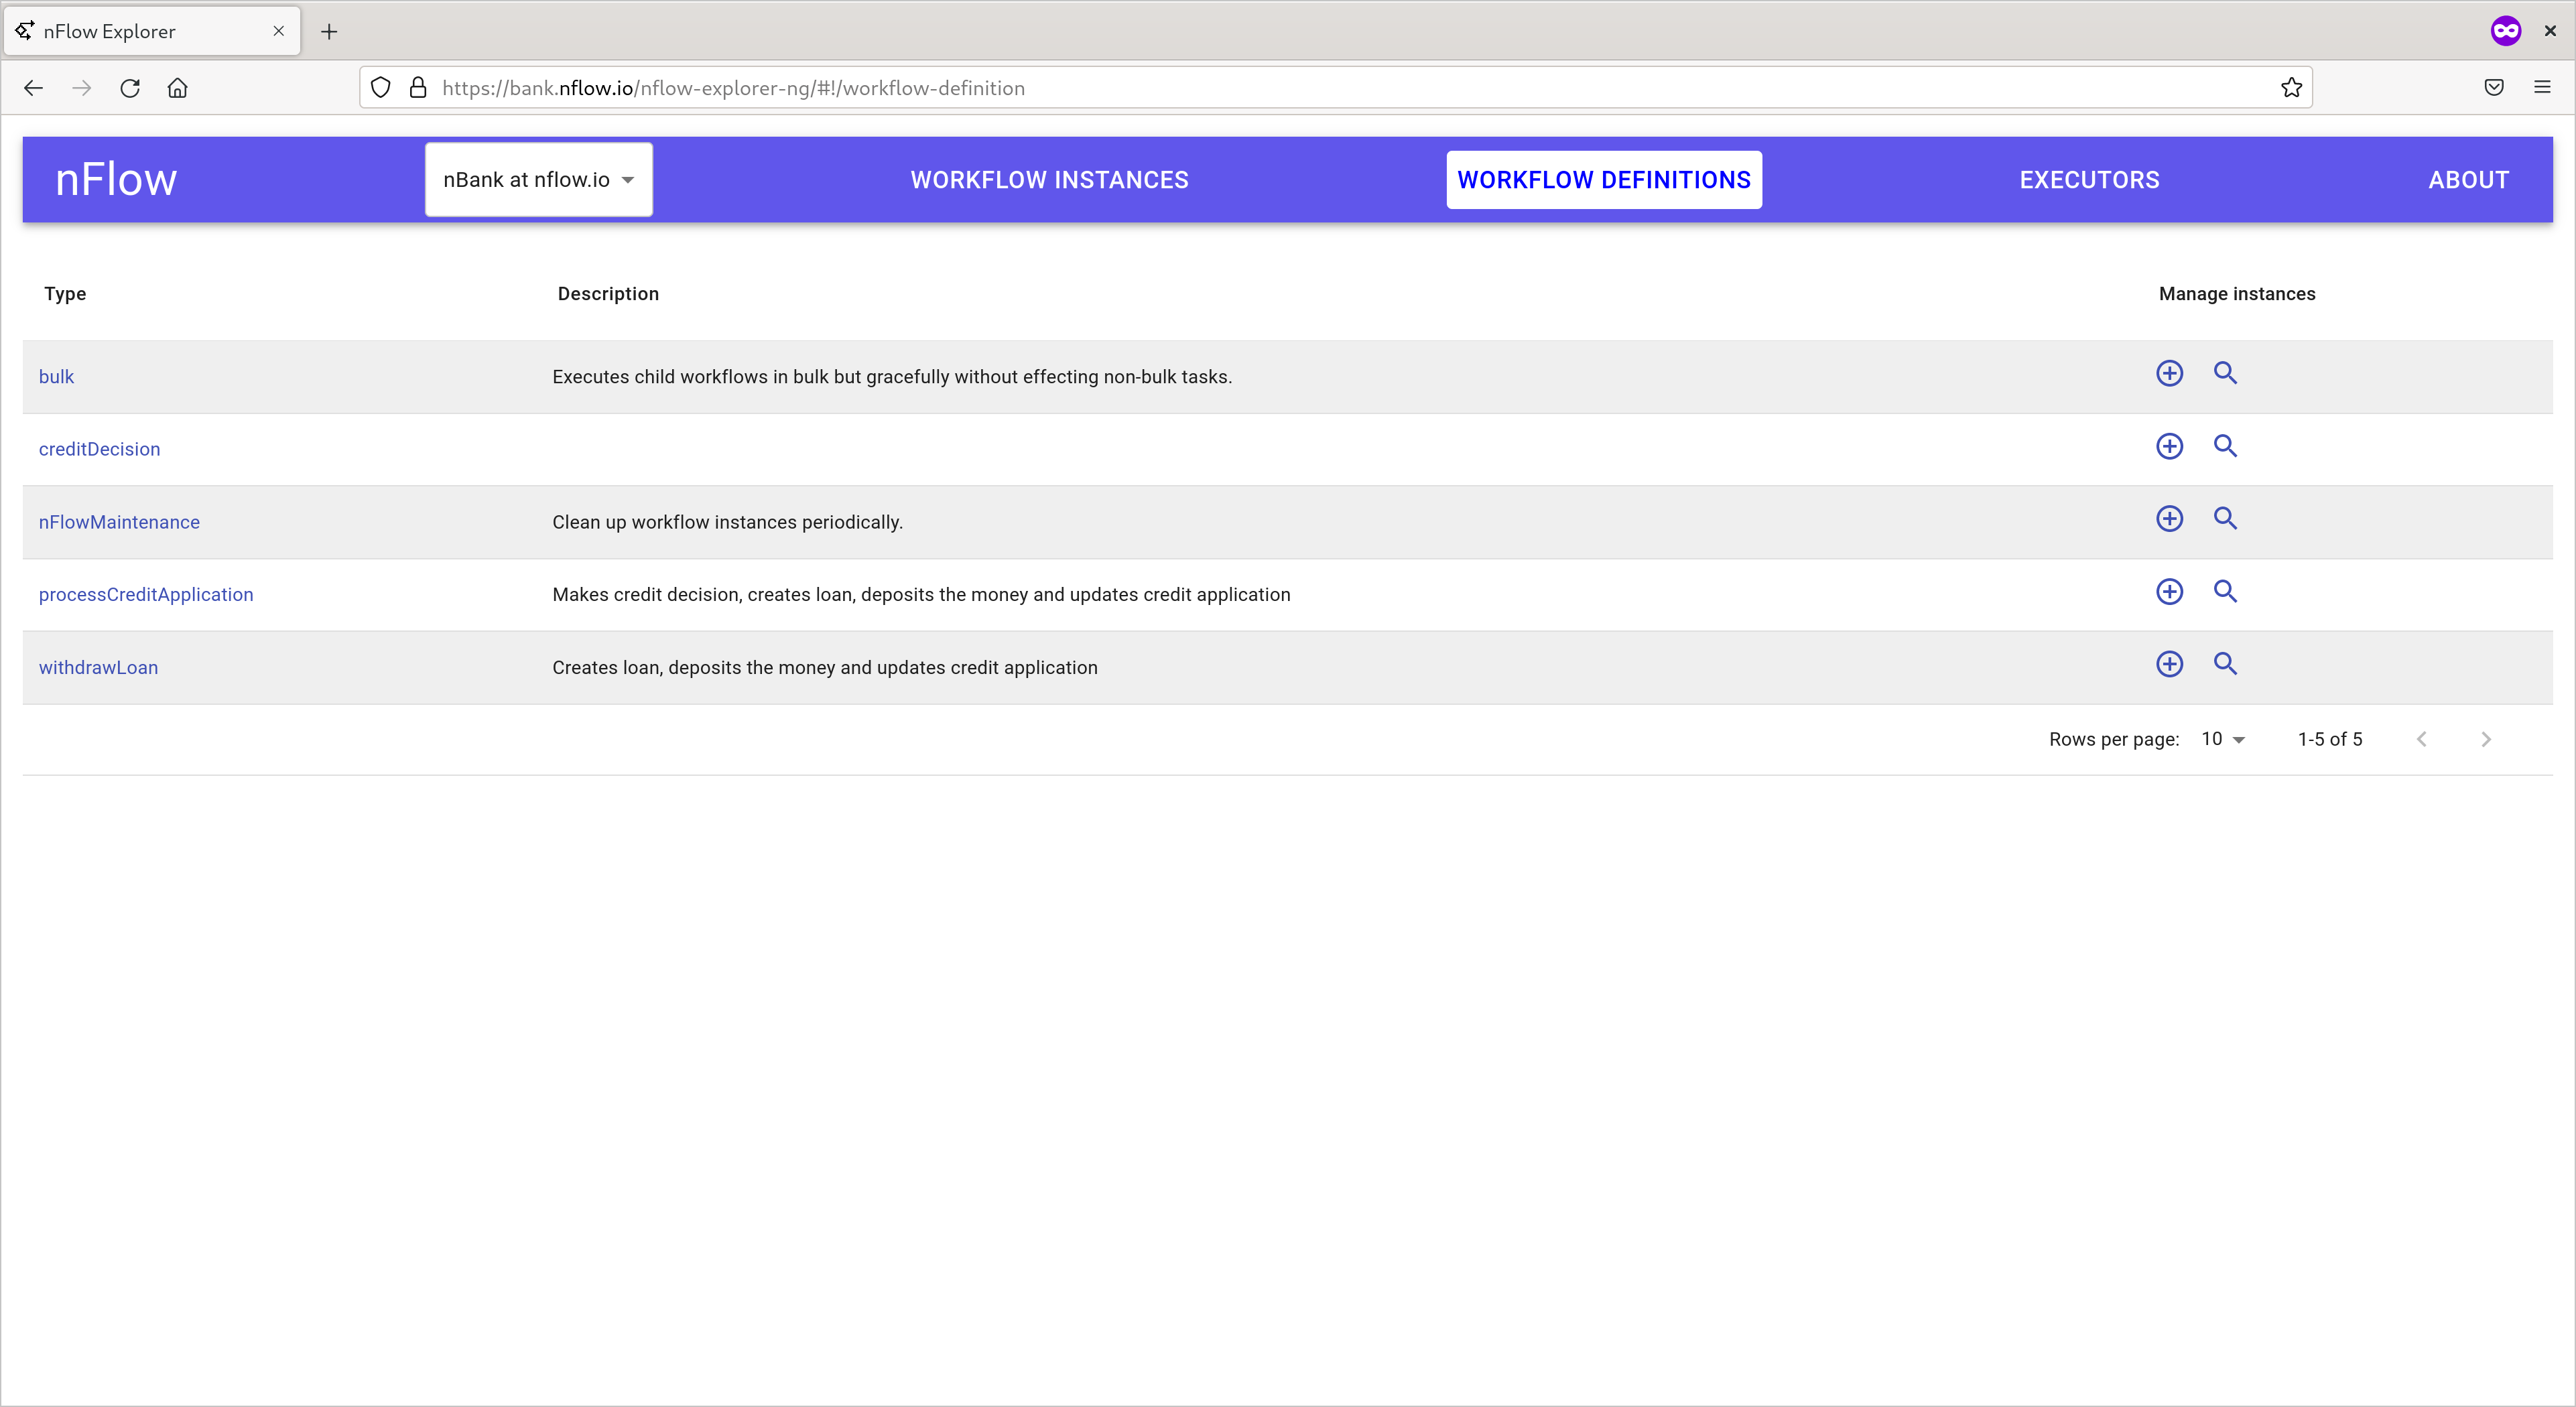Search instances of creditDecision workflow

[2224, 446]
